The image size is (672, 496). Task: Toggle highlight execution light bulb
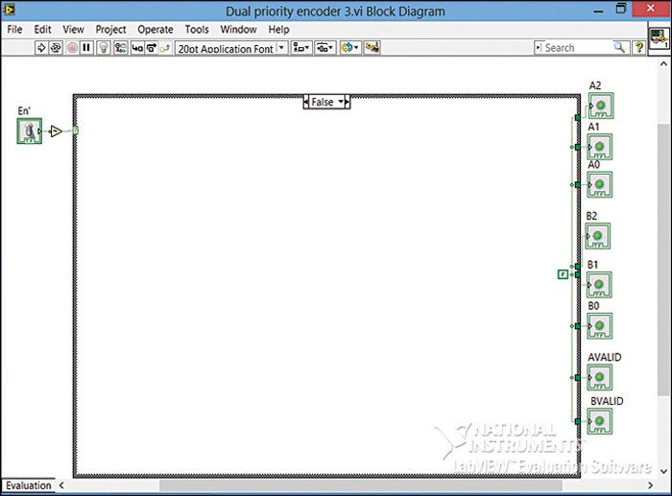pos(104,47)
